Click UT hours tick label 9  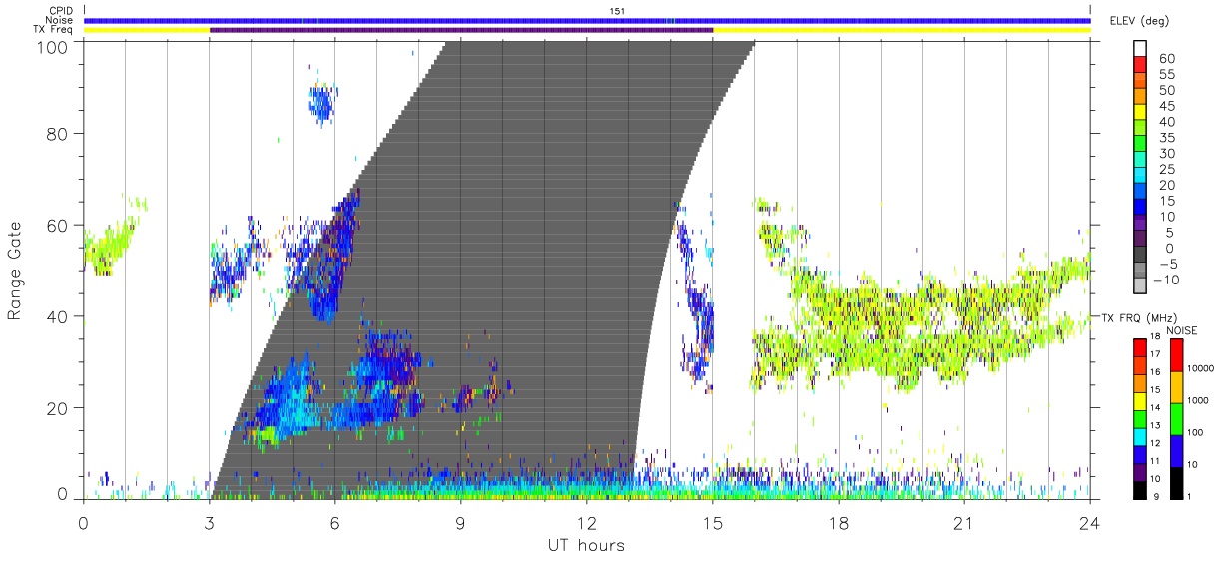coord(461,523)
